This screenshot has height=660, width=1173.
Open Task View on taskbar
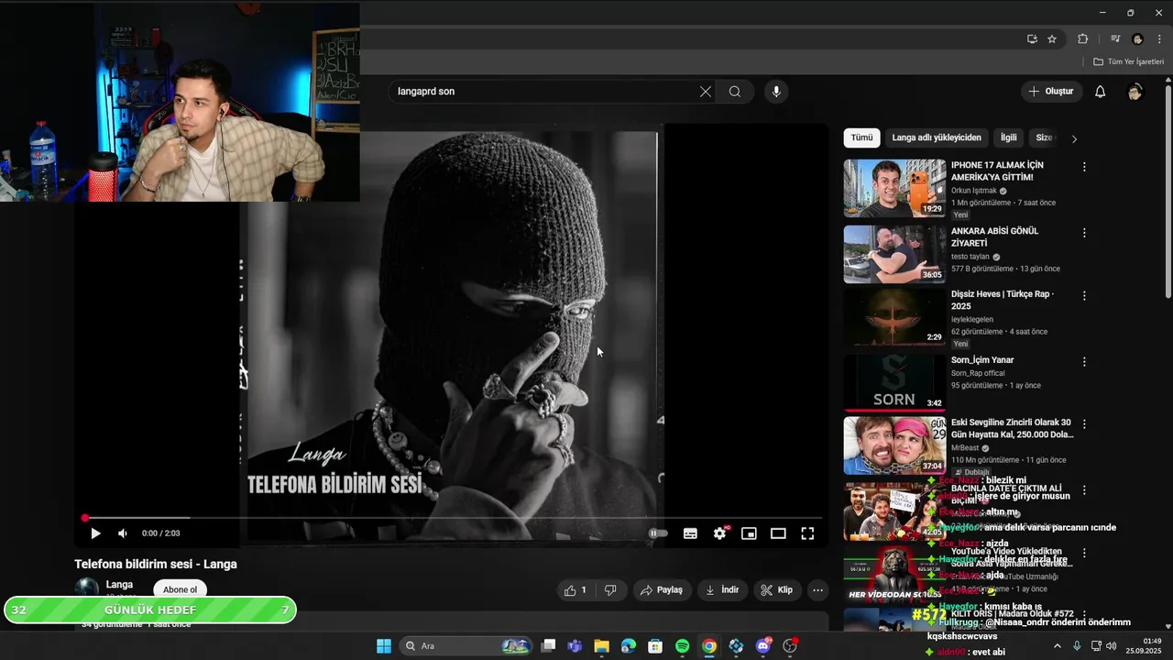click(x=548, y=646)
